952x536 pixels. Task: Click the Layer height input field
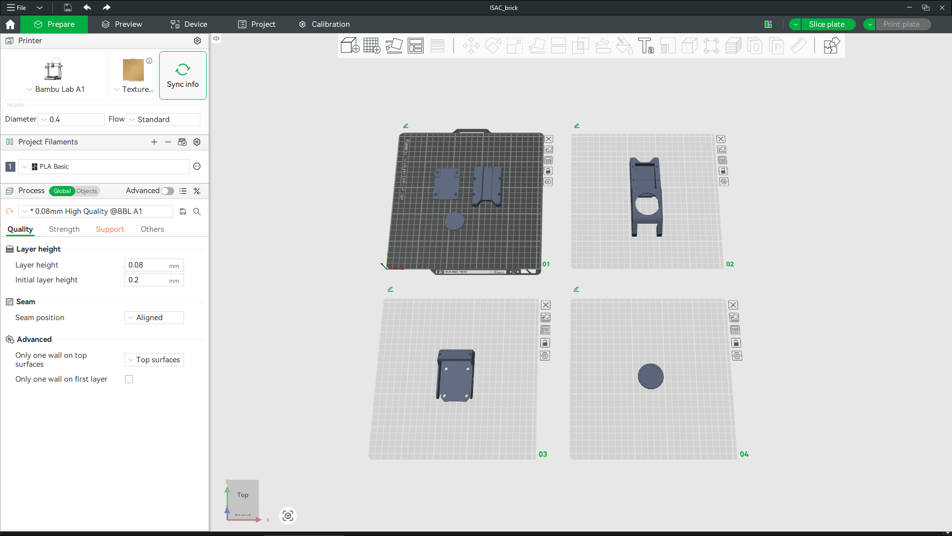click(147, 265)
